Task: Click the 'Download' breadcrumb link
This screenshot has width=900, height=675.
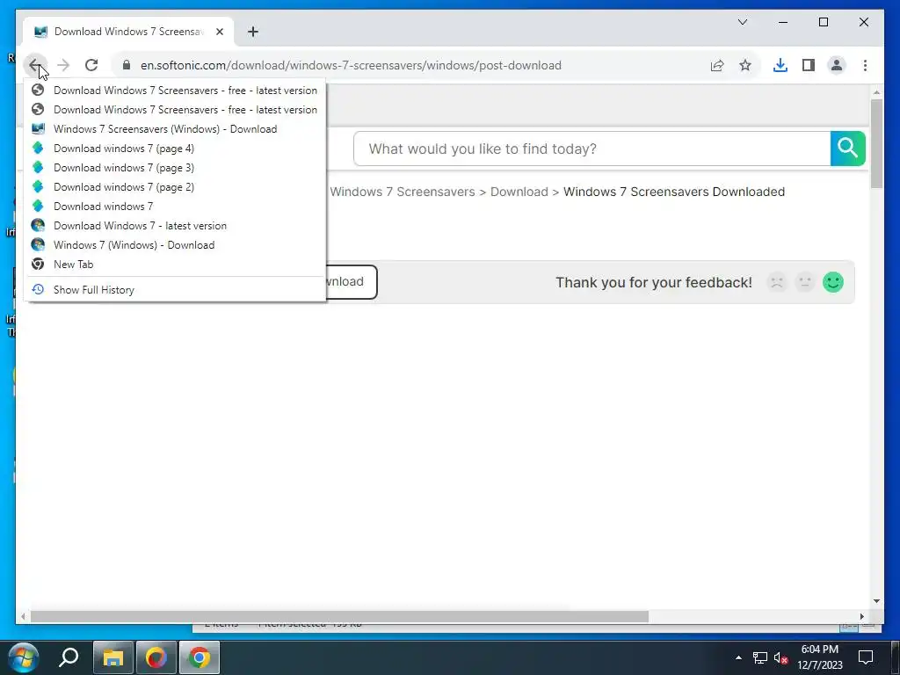Action: pyautogui.click(x=519, y=192)
